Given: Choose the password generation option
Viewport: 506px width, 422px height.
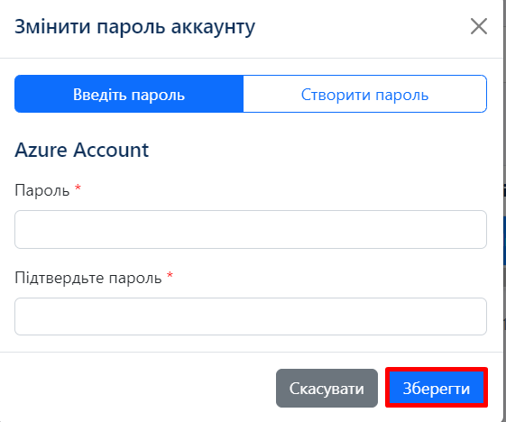Looking at the screenshot, I should (364, 94).
